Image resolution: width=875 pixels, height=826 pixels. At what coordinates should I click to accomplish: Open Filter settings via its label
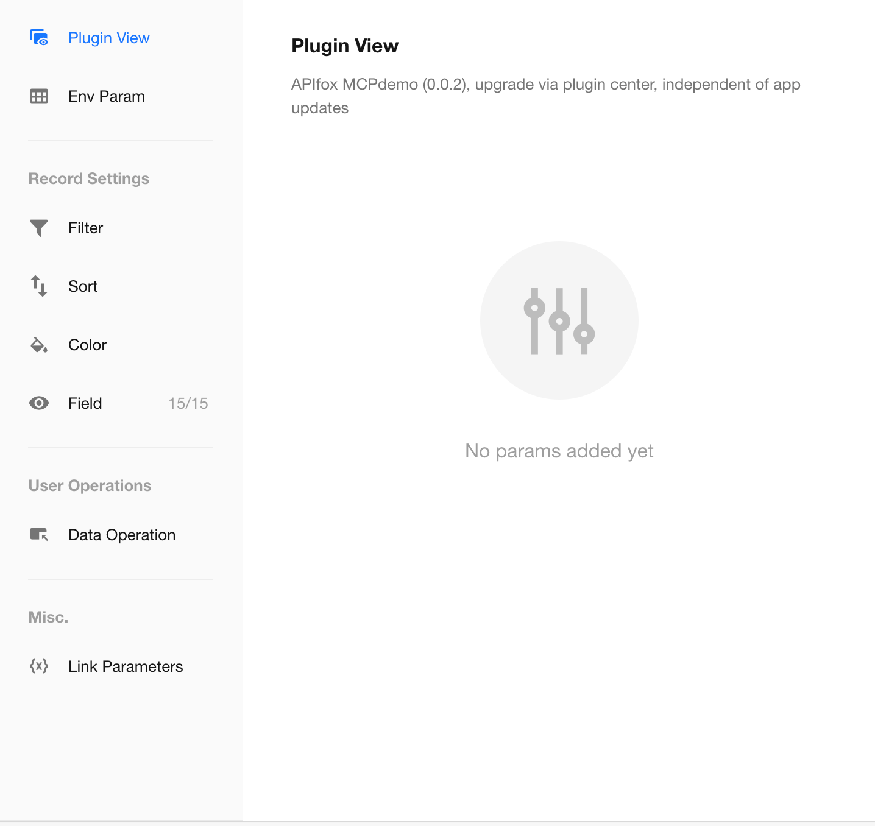85,228
